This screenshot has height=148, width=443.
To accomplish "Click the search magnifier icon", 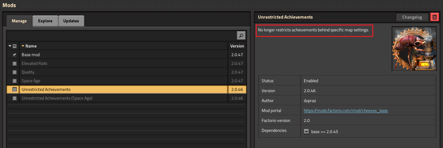I will point(241,36).
